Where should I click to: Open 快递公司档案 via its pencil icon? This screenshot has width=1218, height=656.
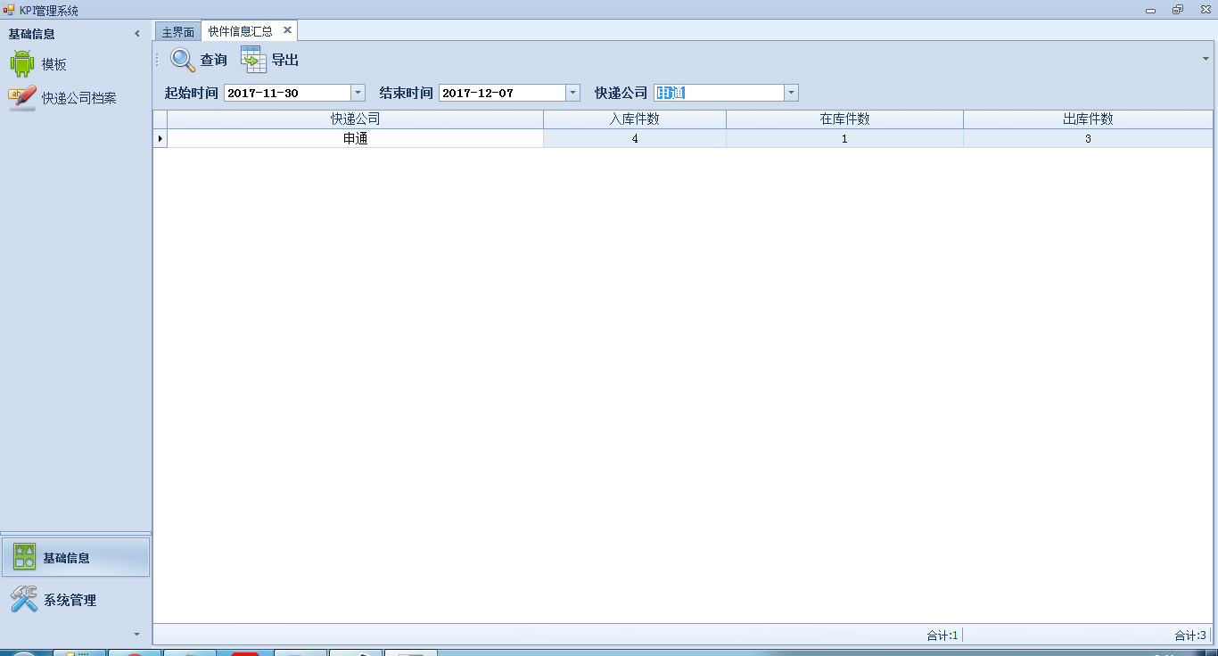(x=22, y=97)
